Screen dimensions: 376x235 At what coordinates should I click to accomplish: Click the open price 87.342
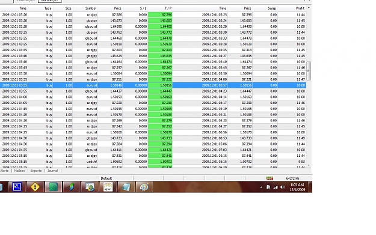click(x=117, y=126)
